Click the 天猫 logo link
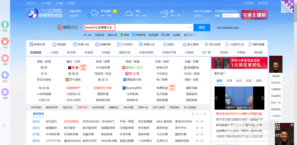 pos(73,68)
